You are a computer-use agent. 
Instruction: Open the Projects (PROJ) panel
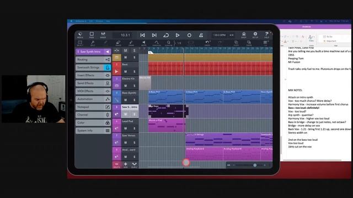coord(92,35)
